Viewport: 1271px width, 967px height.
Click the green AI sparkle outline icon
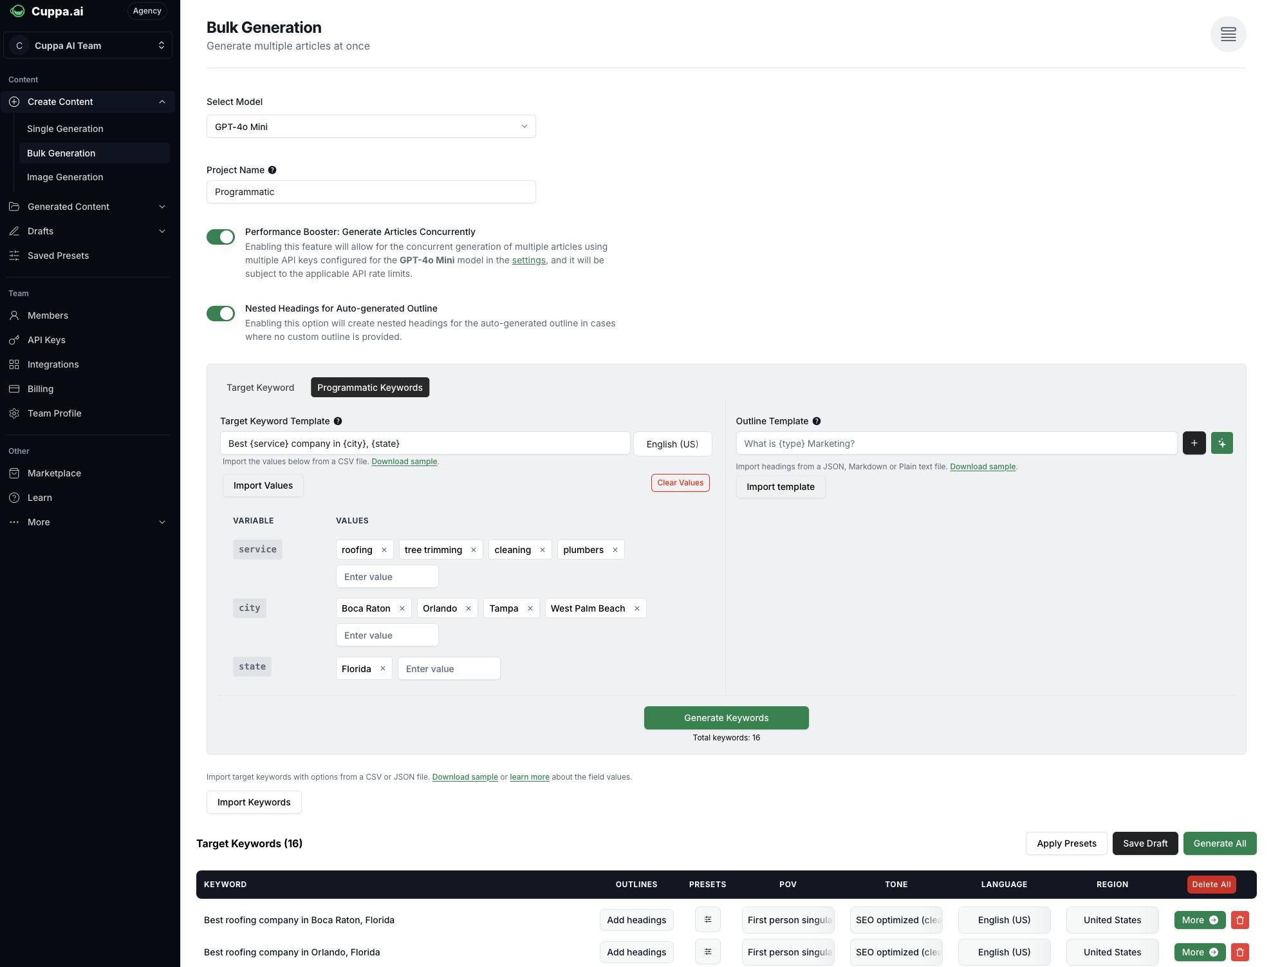point(1221,443)
